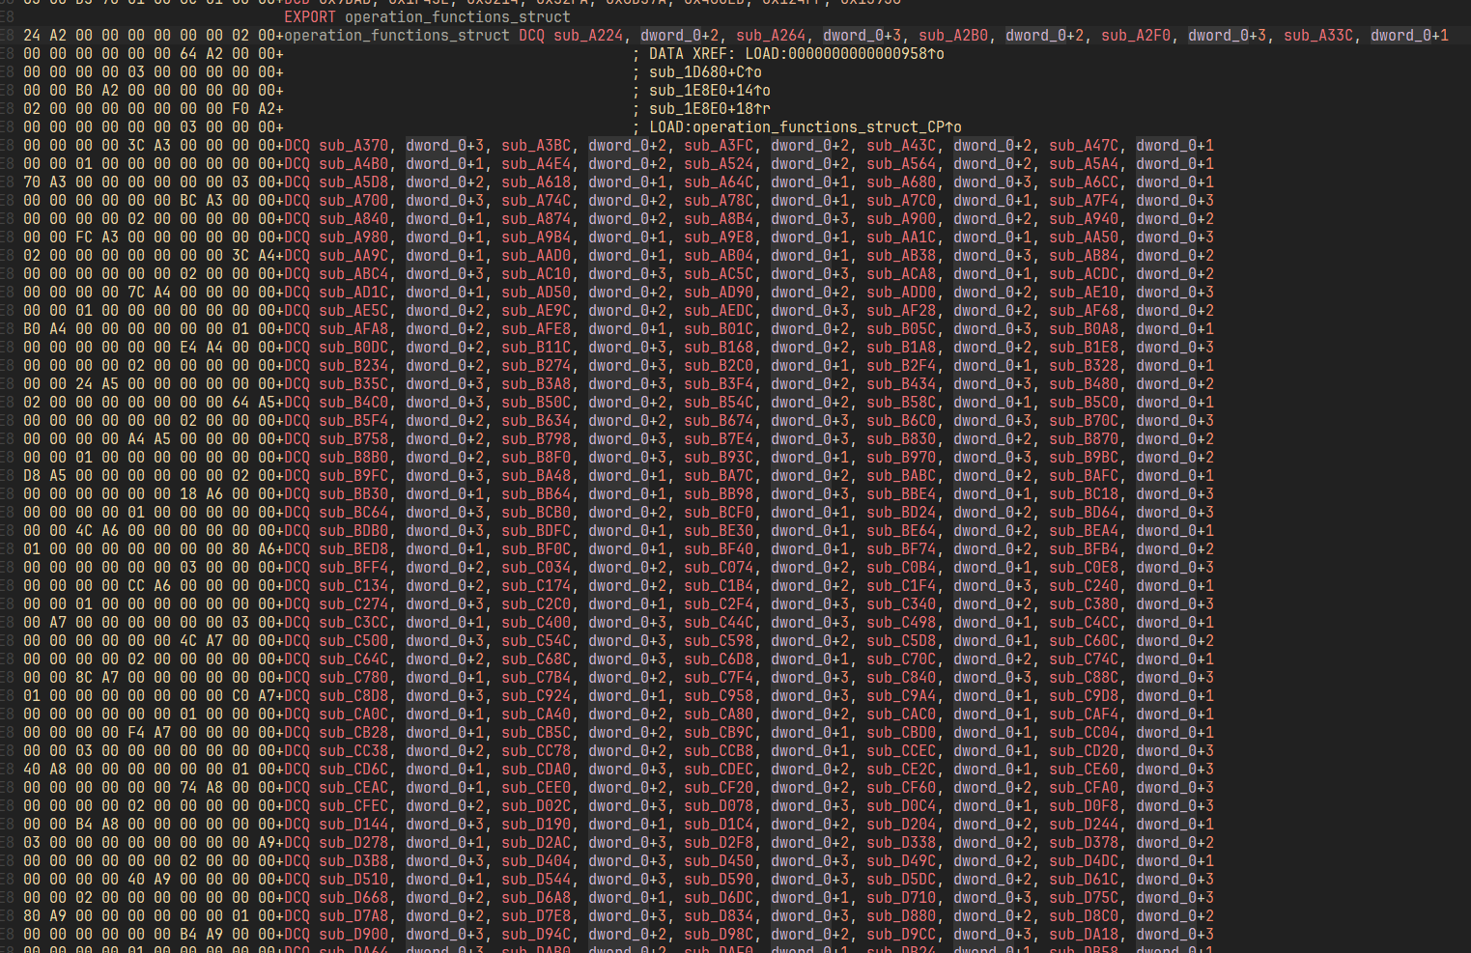Image resolution: width=1471 pixels, height=953 pixels.
Task: Click the EXPORT operation_functions_struct name
Action: (x=457, y=17)
